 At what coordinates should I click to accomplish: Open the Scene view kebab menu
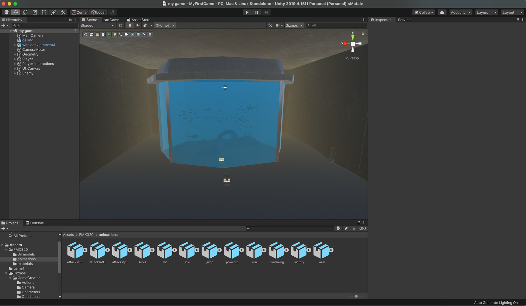coord(364,20)
